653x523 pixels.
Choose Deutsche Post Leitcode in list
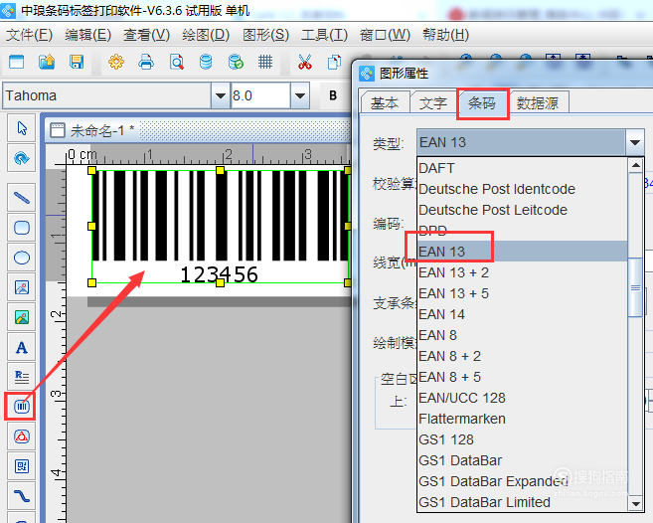[523, 210]
